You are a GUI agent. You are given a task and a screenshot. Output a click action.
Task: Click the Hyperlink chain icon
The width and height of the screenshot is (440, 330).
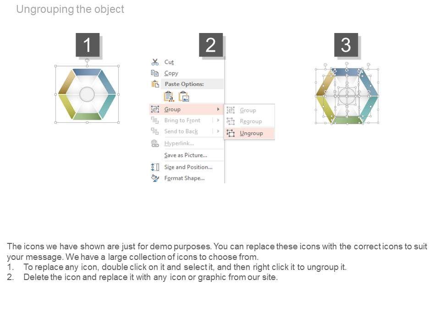tap(155, 143)
